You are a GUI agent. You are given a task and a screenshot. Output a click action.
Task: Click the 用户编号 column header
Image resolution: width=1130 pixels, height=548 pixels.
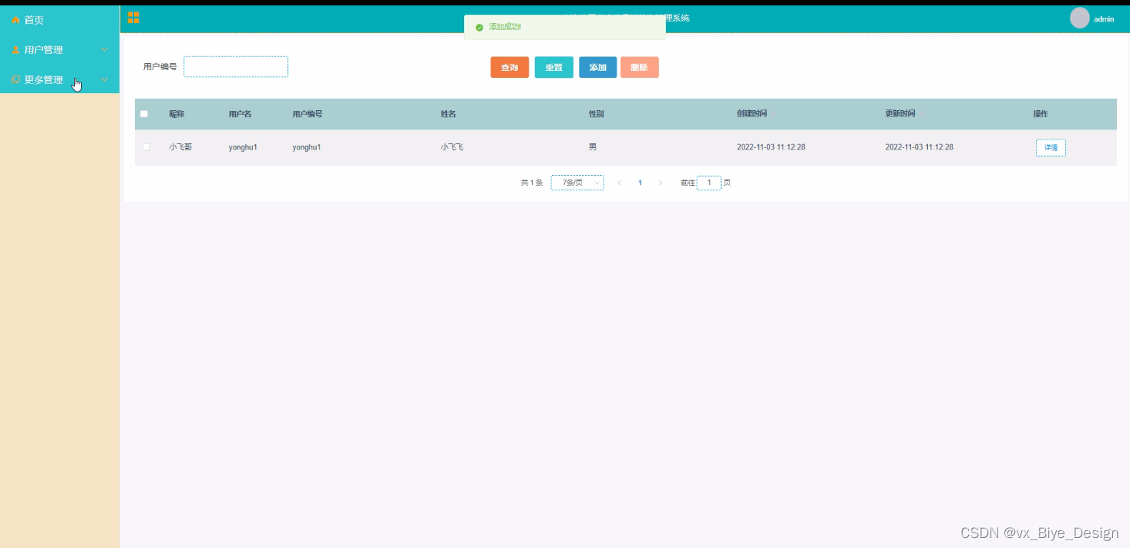pyautogui.click(x=308, y=114)
